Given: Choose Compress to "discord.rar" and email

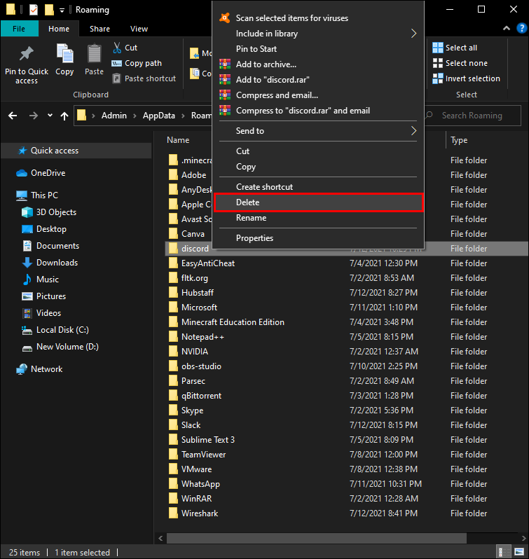Looking at the screenshot, I should [x=317, y=111].
